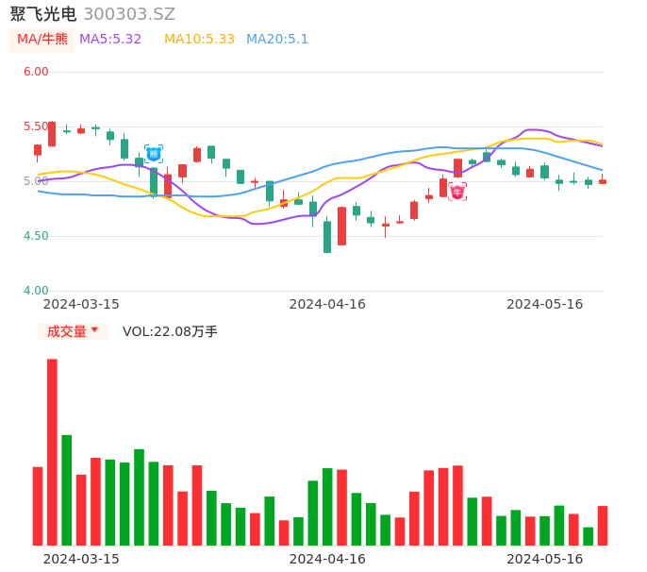Click the 2024-04-16 date on volume axis

pos(327,559)
